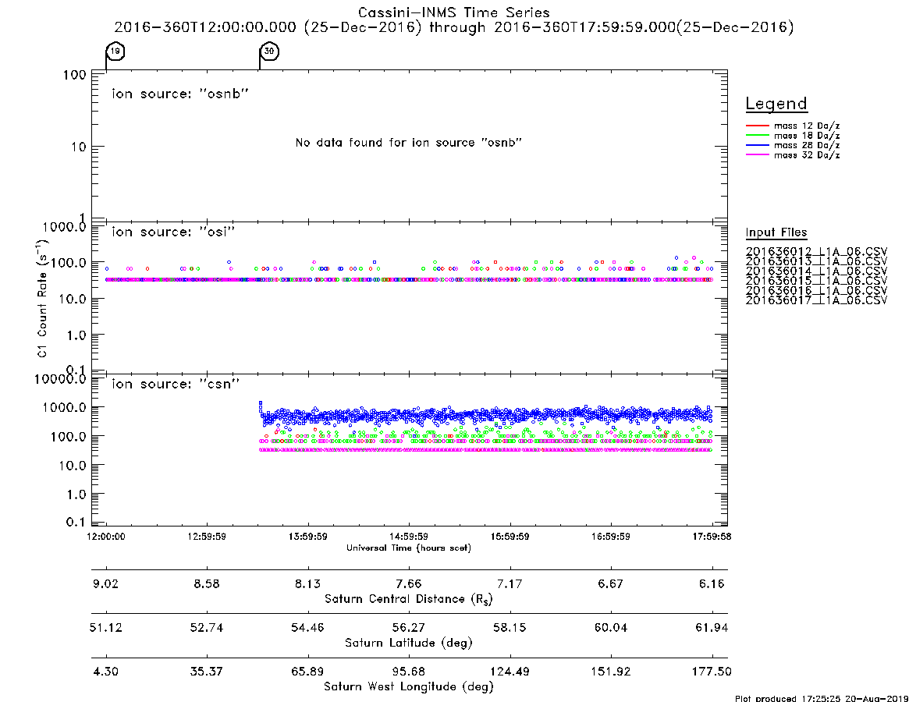
Task: Click the 12:59:59 time tick label
Action: (207, 537)
